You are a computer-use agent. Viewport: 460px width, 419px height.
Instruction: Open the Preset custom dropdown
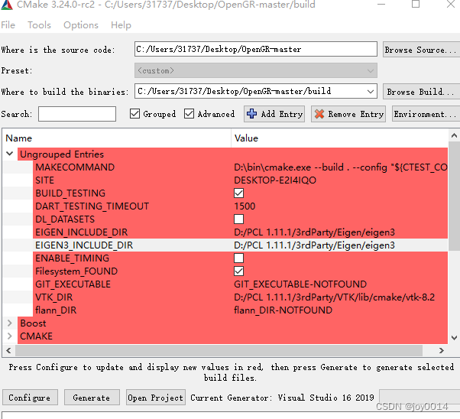[256, 70]
